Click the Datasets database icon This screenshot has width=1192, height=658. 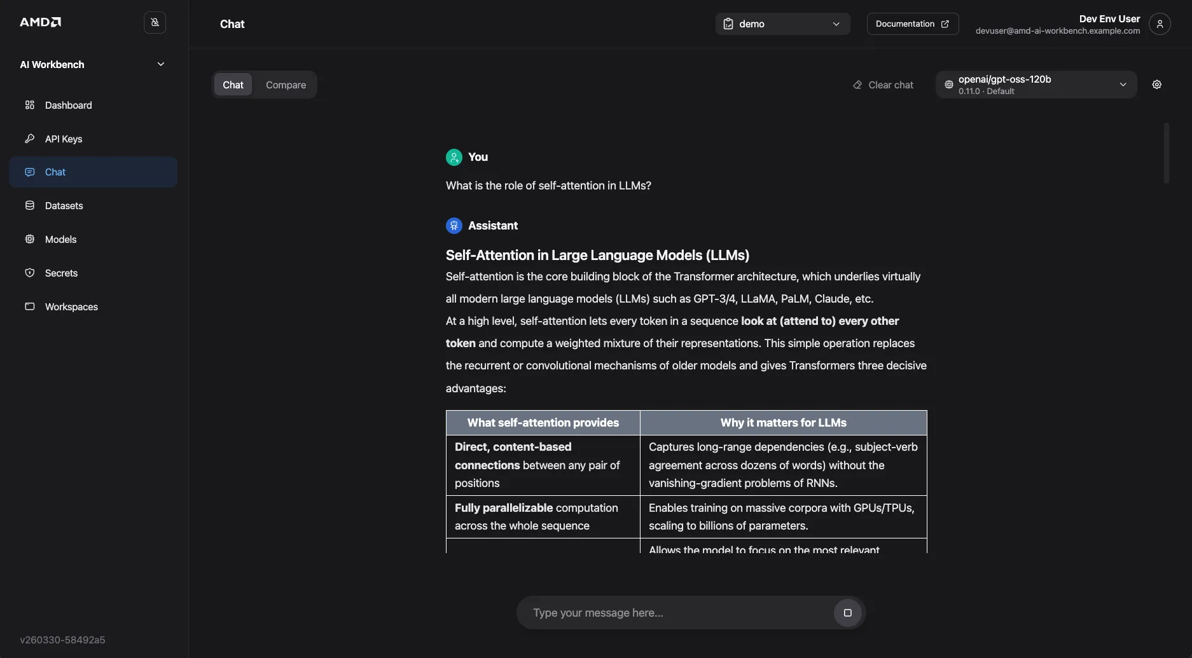30,205
